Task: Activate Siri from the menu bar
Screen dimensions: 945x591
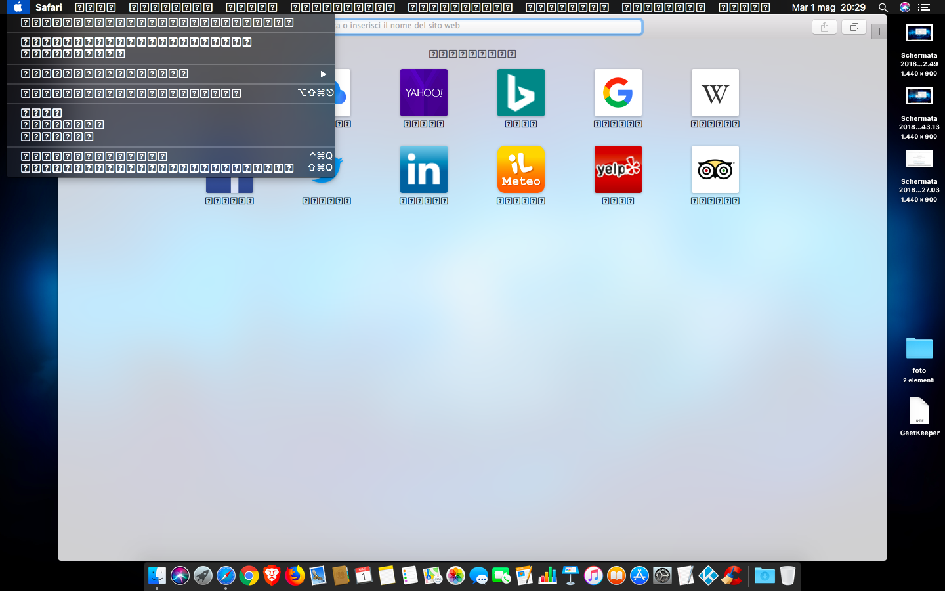Action: (x=905, y=7)
